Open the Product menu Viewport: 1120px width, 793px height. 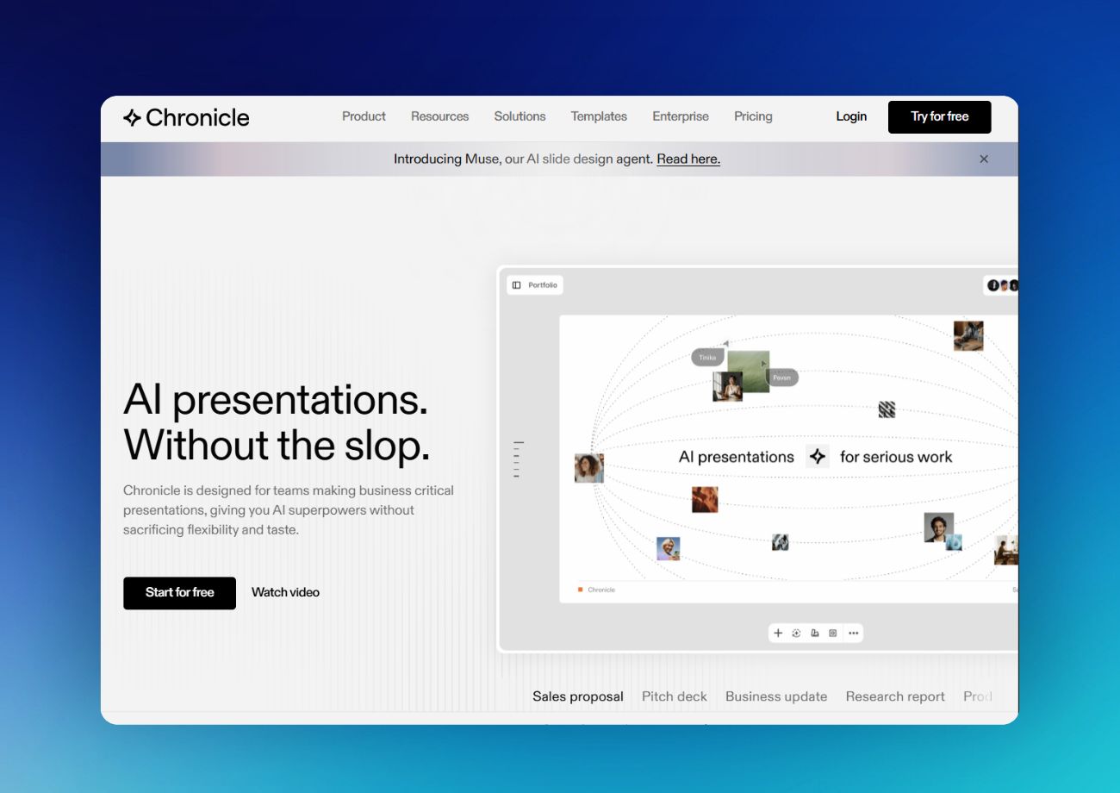click(x=364, y=116)
